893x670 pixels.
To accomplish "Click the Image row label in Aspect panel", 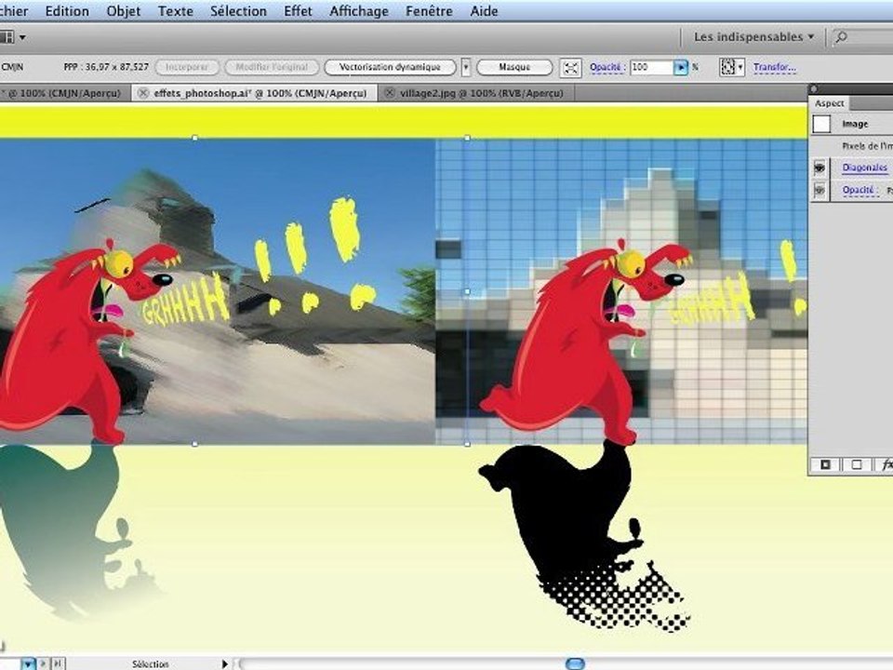I will pos(855,124).
